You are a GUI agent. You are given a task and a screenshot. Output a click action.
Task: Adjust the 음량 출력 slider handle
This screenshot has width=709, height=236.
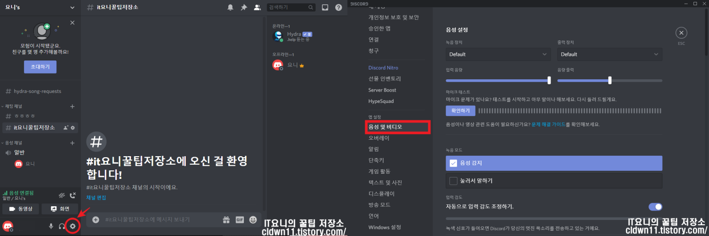coord(610,80)
